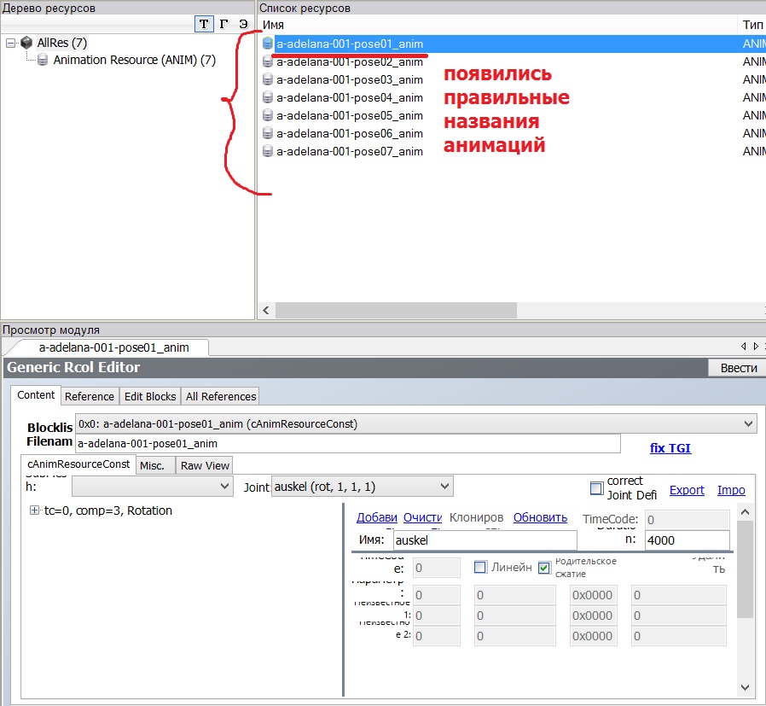The width and height of the screenshot is (766, 706).
Task: Click the icon of a-adelana-001-pose01_anim resource
Action: click(268, 44)
